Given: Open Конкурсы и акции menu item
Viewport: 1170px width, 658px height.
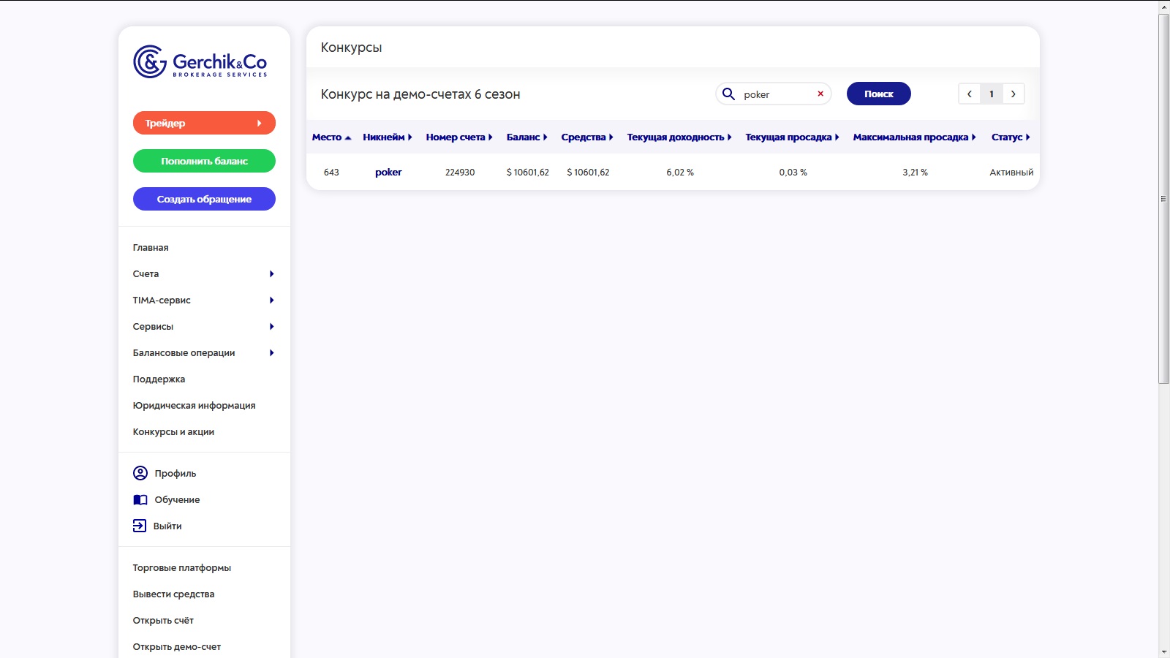Looking at the screenshot, I should [x=173, y=432].
